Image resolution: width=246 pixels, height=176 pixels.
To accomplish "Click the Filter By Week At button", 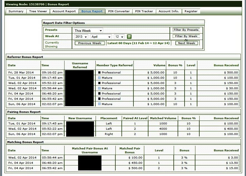I will point(186,36).
